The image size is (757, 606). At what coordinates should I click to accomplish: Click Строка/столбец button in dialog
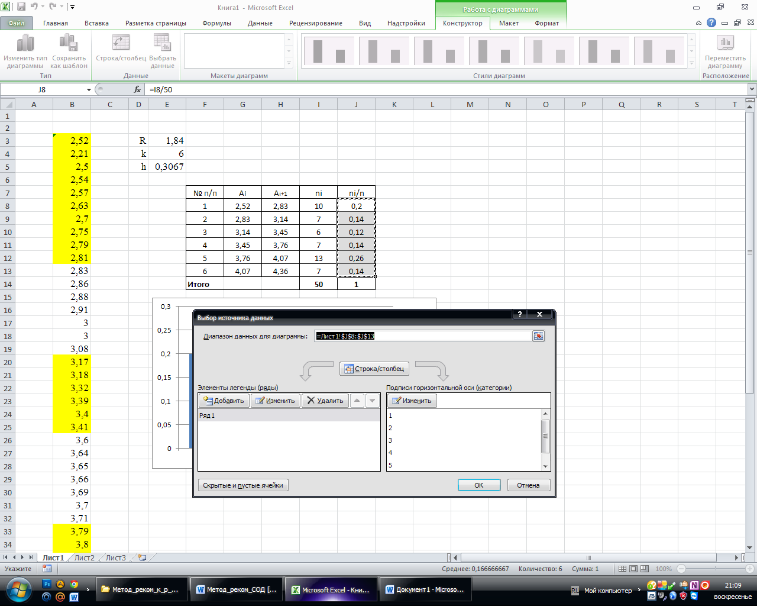pos(374,369)
